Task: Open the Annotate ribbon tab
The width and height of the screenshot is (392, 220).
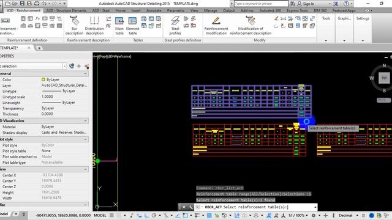Action: 154,10
